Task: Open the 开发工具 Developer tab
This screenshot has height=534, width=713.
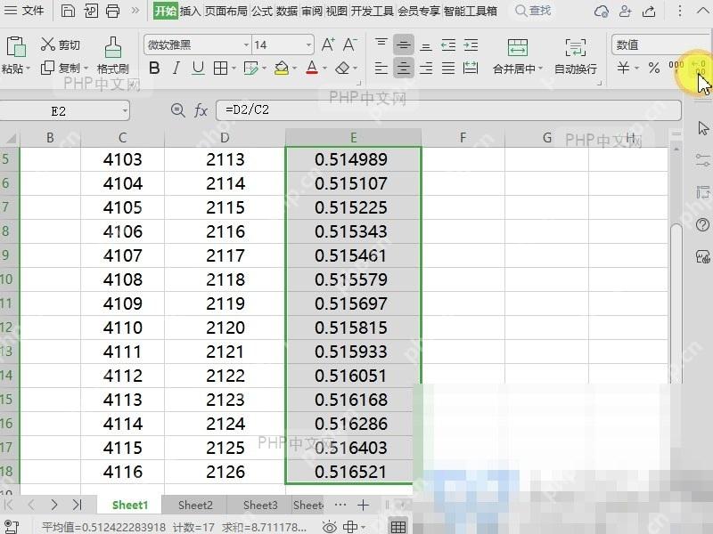Action: pyautogui.click(x=372, y=11)
